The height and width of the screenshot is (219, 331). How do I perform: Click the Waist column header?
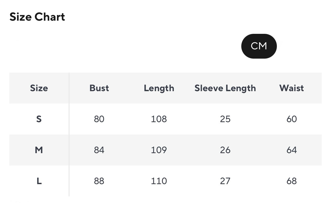click(292, 88)
